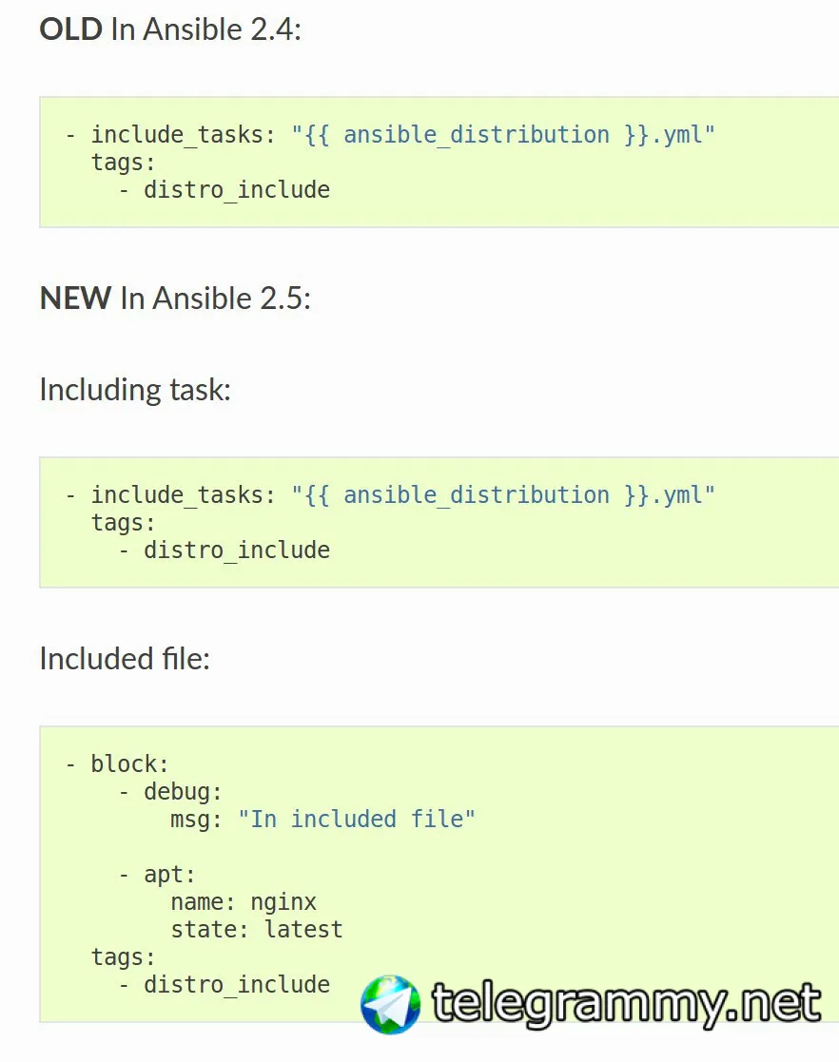Click distro_include tag in the Ansible 2.4 block
Screen dimensions: 839x1062
tap(236, 190)
